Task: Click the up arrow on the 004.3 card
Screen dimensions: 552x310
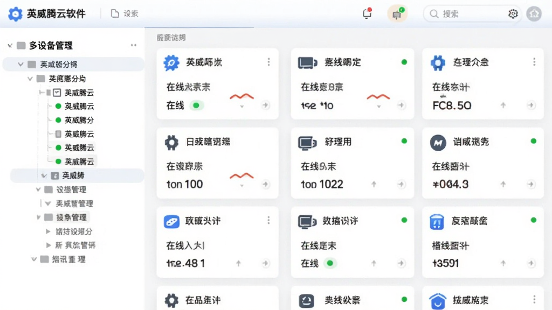Action: (503, 184)
